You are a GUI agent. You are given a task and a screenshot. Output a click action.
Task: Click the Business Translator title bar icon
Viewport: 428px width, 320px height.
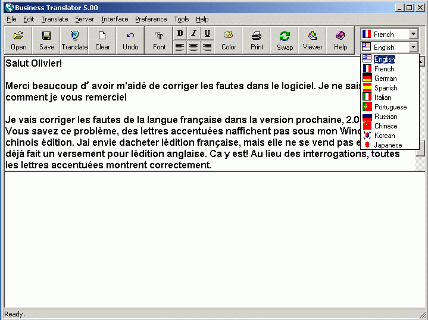(x=10, y=7)
